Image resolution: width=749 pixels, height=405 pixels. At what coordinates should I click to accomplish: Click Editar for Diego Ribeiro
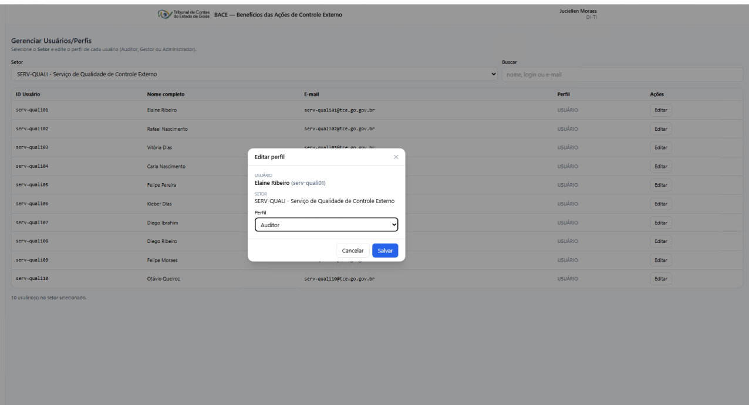[x=660, y=241]
